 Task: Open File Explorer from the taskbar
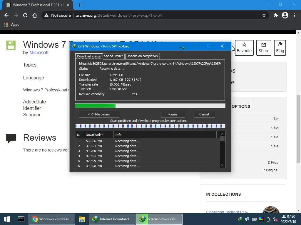click(x=82, y=219)
